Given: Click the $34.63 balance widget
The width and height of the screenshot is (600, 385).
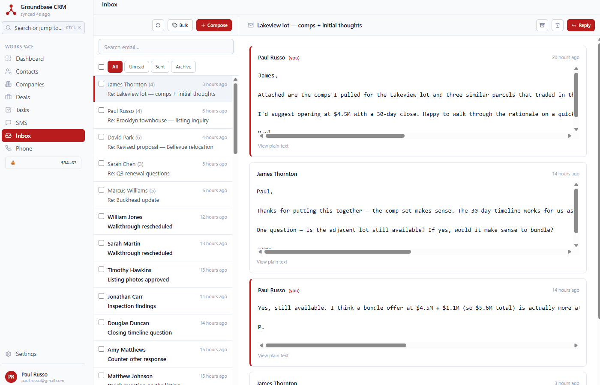Looking at the screenshot, I should click(x=43, y=163).
